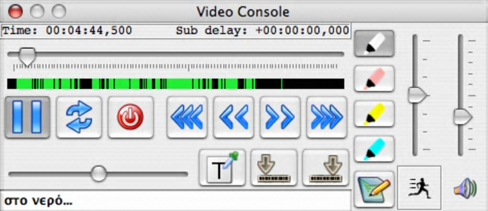The height and width of the screenshot is (211, 488).
Task: Click the red power quit button
Action: (131, 117)
